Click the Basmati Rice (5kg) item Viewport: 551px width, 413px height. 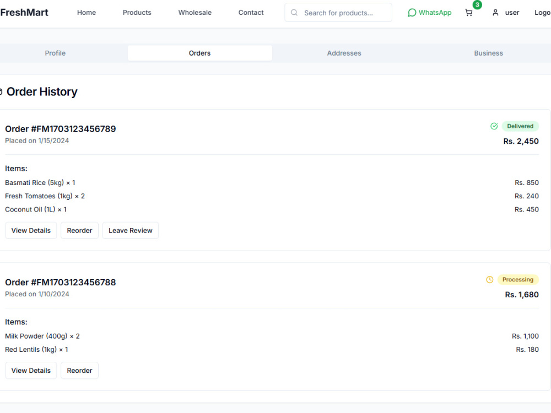coord(40,183)
